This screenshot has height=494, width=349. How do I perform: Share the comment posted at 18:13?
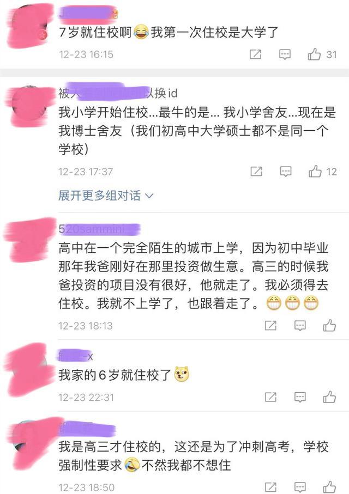tap(270, 326)
